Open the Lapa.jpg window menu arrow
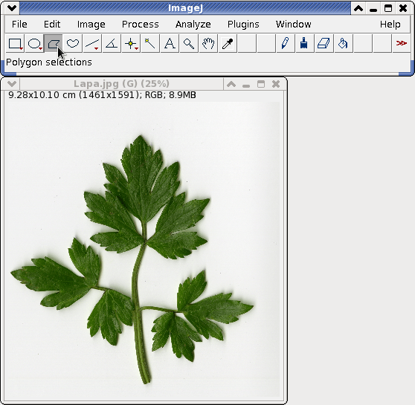 tap(12, 84)
